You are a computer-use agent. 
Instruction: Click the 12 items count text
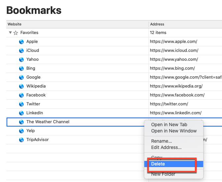[158, 33]
